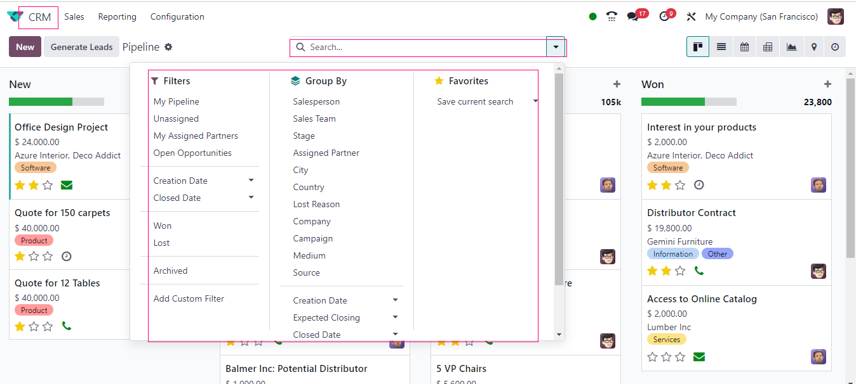The image size is (856, 384).
Task: Click the New button
Action: pos(25,47)
